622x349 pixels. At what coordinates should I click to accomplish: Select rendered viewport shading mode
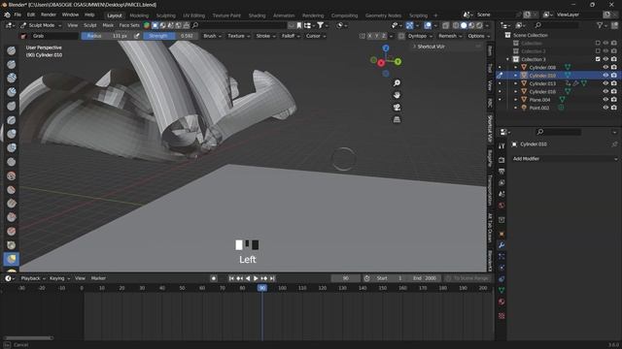point(479,25)
